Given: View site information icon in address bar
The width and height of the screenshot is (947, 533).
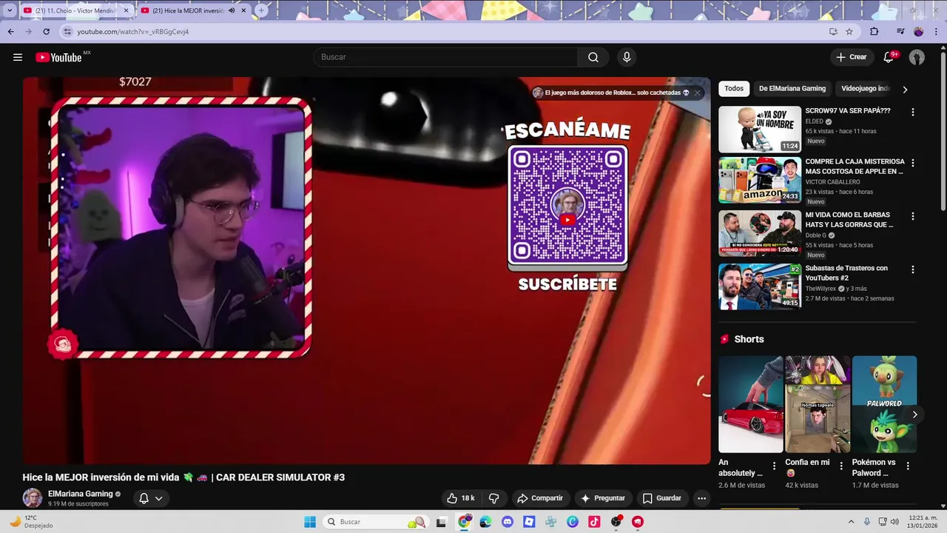Looking at the screenshot, I should [67, 32].
